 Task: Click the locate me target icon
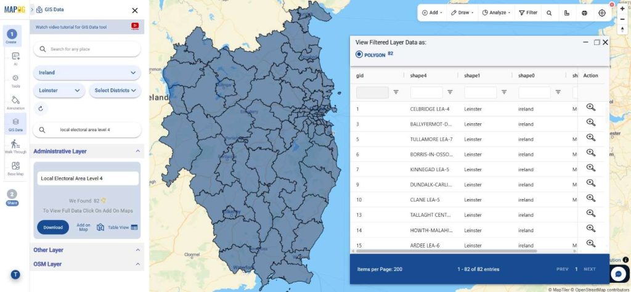(602, 13)
